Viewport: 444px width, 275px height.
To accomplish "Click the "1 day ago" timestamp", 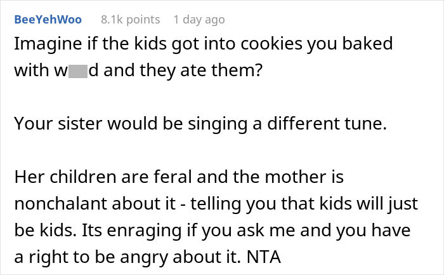I will pos(199,20).
